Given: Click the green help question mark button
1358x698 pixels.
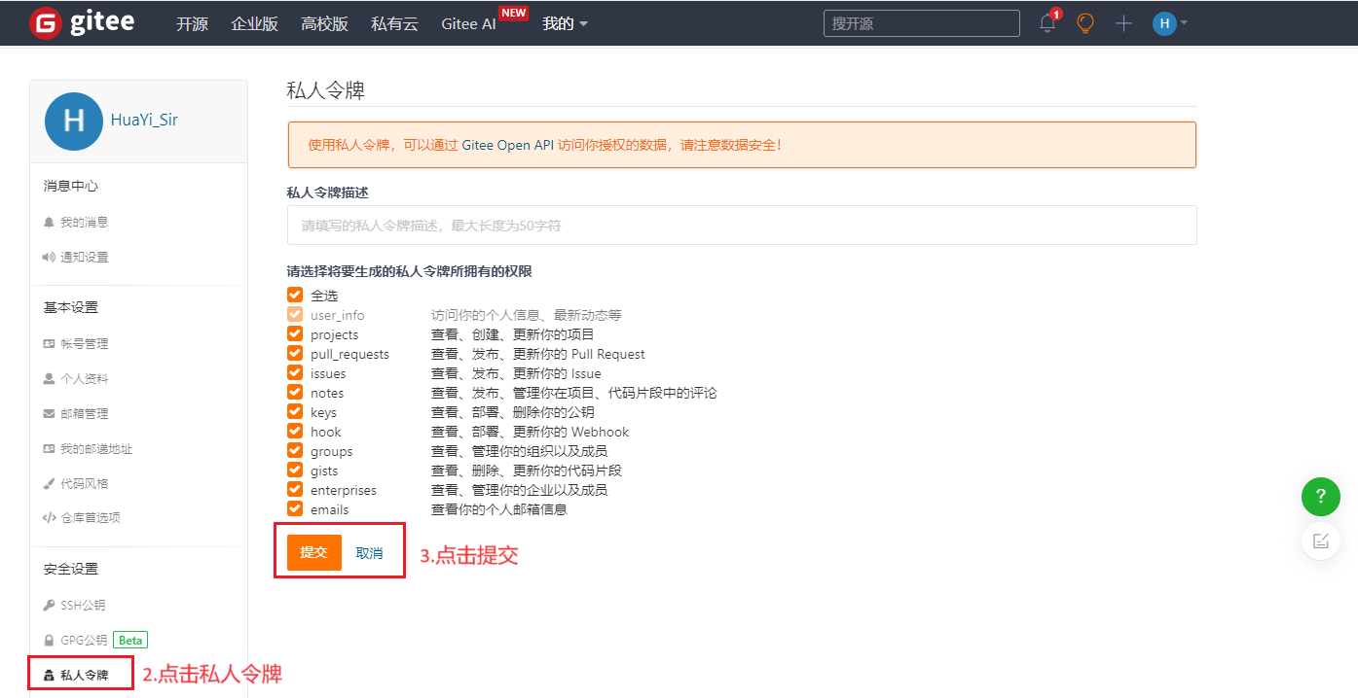Looking at the screenshot, I should (1321, 496).
